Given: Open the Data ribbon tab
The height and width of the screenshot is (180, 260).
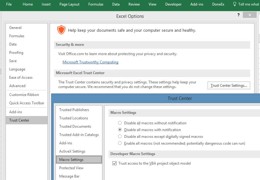Looking at the screenshot, I should (x=116, y=4).
